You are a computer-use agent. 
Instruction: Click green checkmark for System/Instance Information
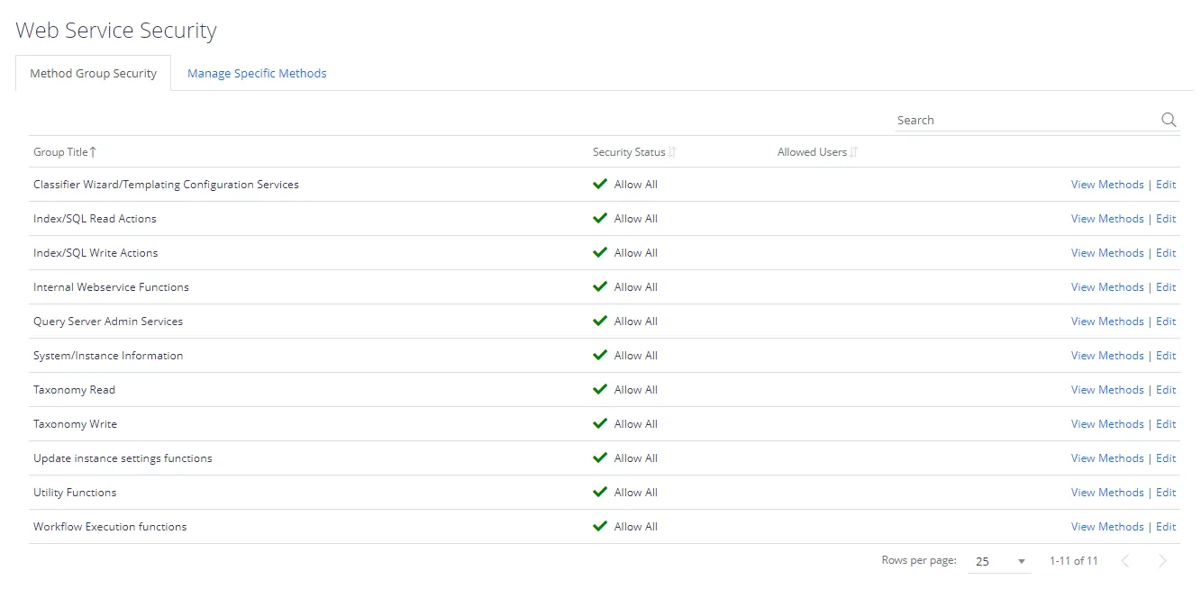(600, 355)
